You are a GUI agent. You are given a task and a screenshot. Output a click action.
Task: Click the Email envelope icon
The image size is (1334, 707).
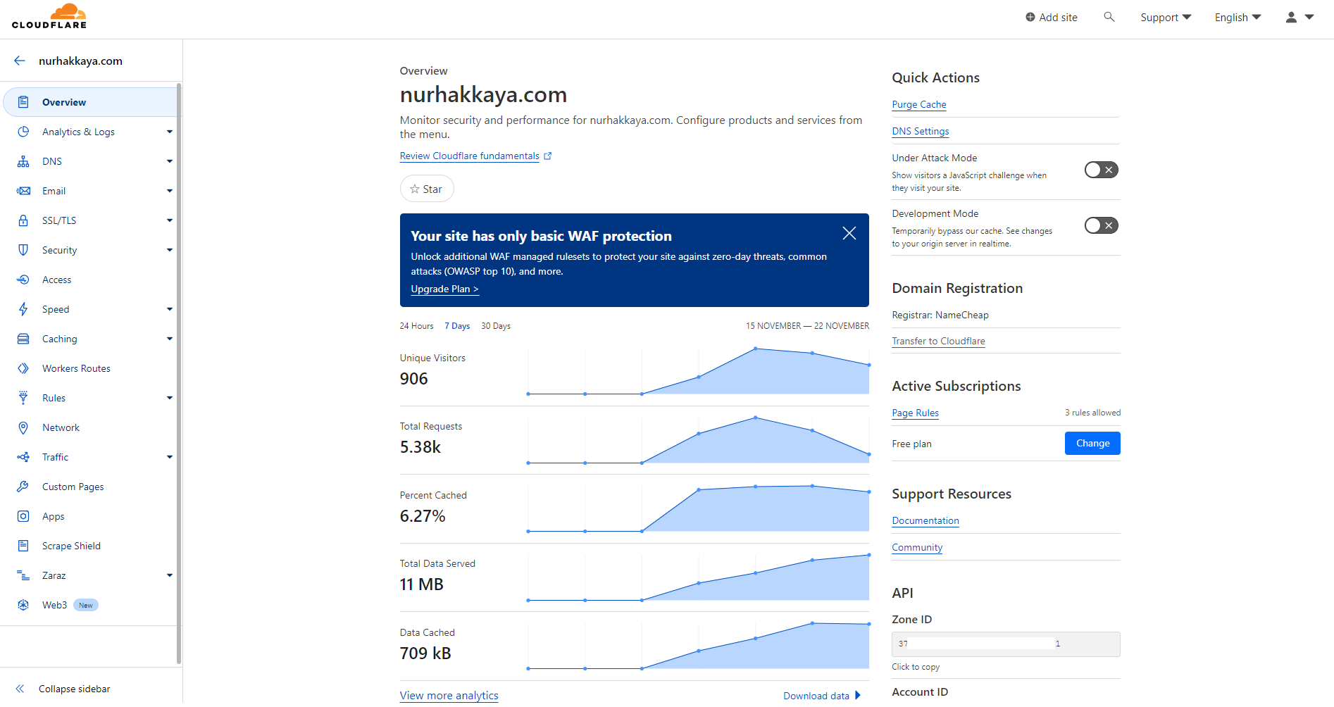[23, 191]
